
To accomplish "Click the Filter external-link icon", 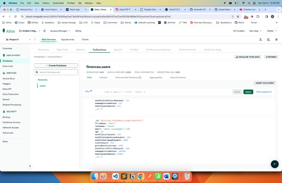I will click(91, 91).
